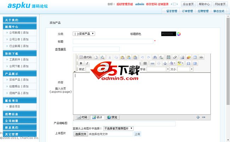Viewport: 230px width, 142px height.
Task: Click the 上传 upload button
Action: point(137,134)
